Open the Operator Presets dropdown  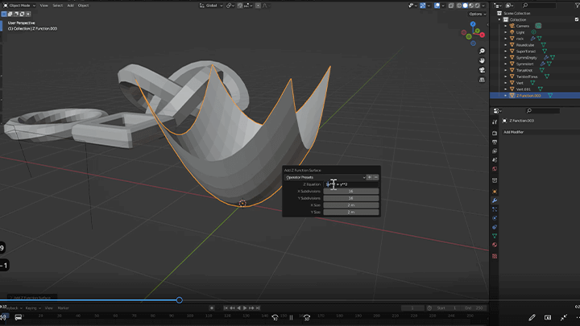pyautogui.click(x=325, y=177)
